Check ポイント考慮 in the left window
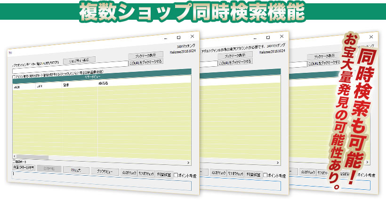This screenshot has height=202, width=386. coord(176,175)
